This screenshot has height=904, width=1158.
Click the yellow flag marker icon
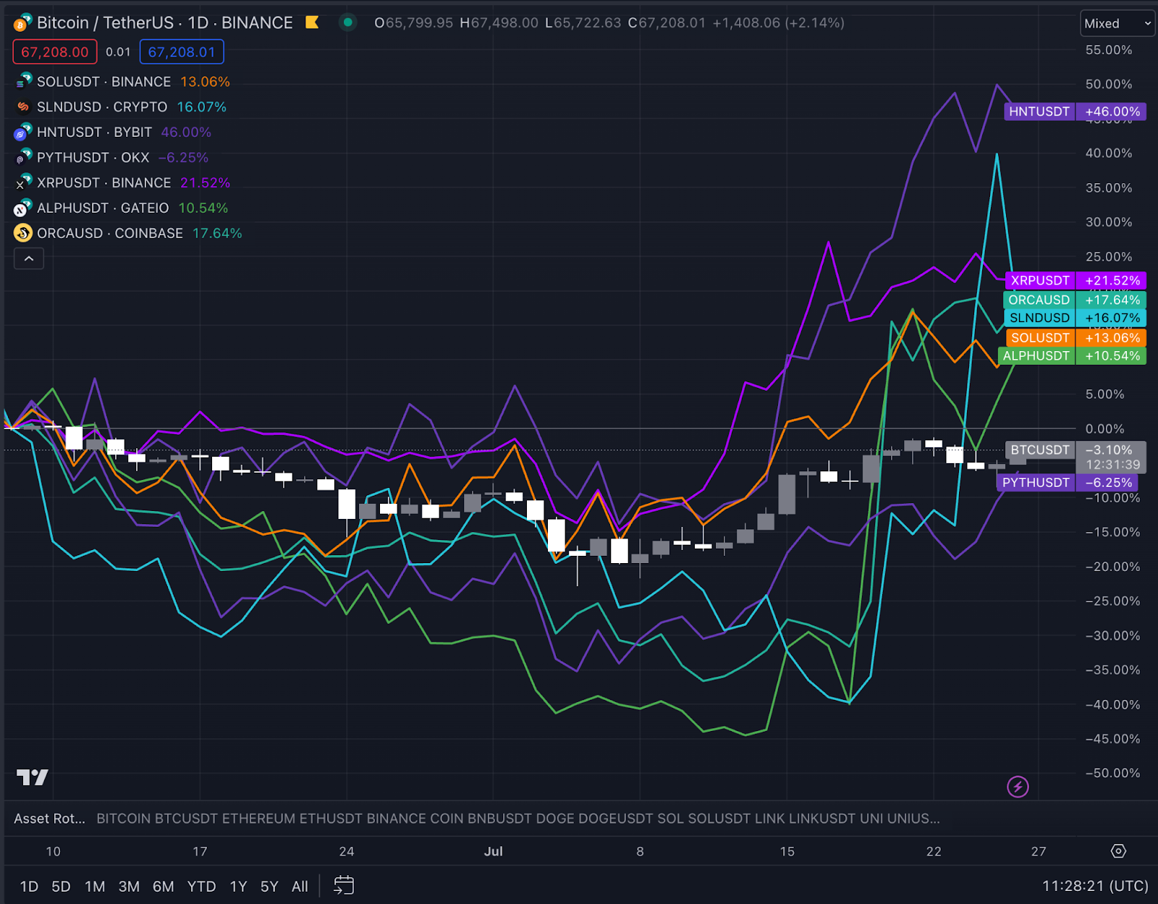point(312,22)
